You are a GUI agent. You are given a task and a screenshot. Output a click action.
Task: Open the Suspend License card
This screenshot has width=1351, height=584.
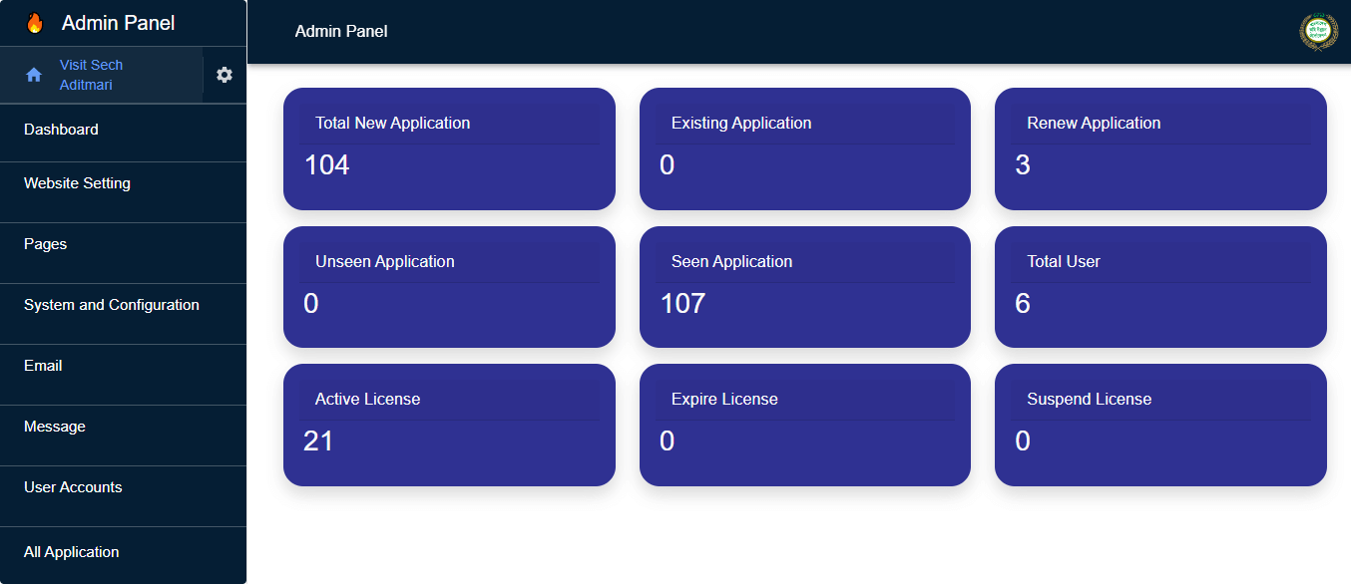[1160, 425]
